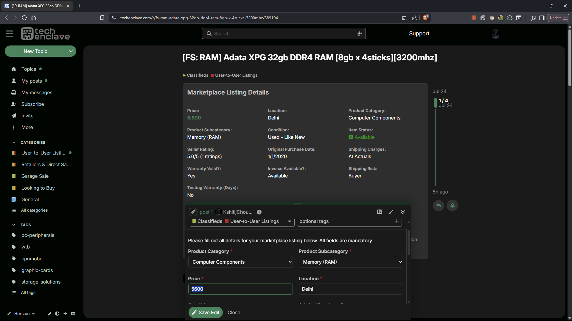572x321 pixels.
Task: Select Subscribe in the sidebar
Action: pyautogui.click(x=32, y=104)
